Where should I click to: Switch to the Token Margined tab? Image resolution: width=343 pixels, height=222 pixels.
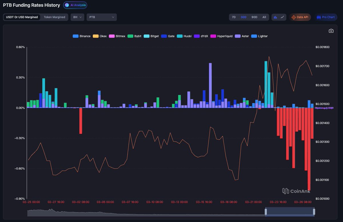(54, 17)
